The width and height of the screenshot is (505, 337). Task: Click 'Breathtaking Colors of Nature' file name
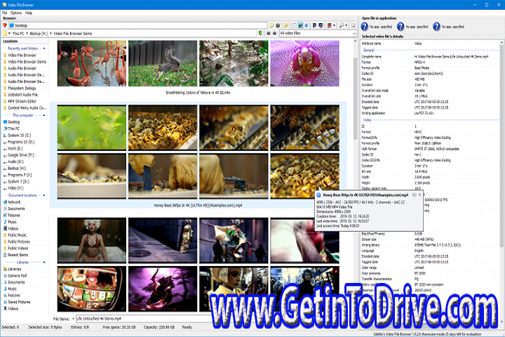[x=198, y=93]
